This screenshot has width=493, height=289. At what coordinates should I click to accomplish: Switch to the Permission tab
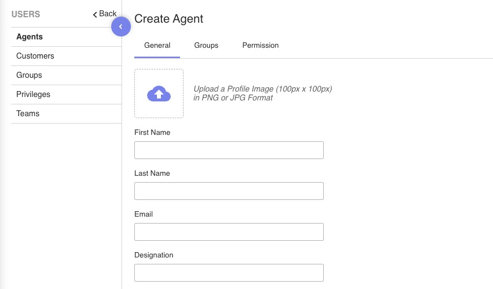click(260, 45)
